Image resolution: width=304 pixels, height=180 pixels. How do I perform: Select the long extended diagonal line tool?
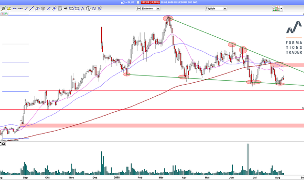[x=32, y=9]
